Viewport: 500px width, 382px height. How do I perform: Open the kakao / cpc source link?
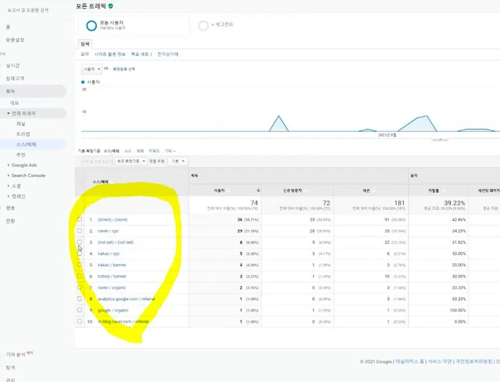(x=109, y=253)
